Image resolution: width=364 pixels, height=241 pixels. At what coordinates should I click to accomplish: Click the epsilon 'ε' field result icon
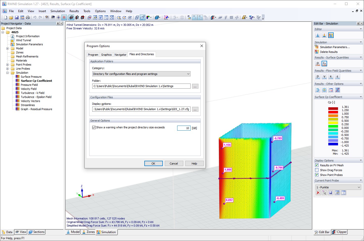[337, 76]
